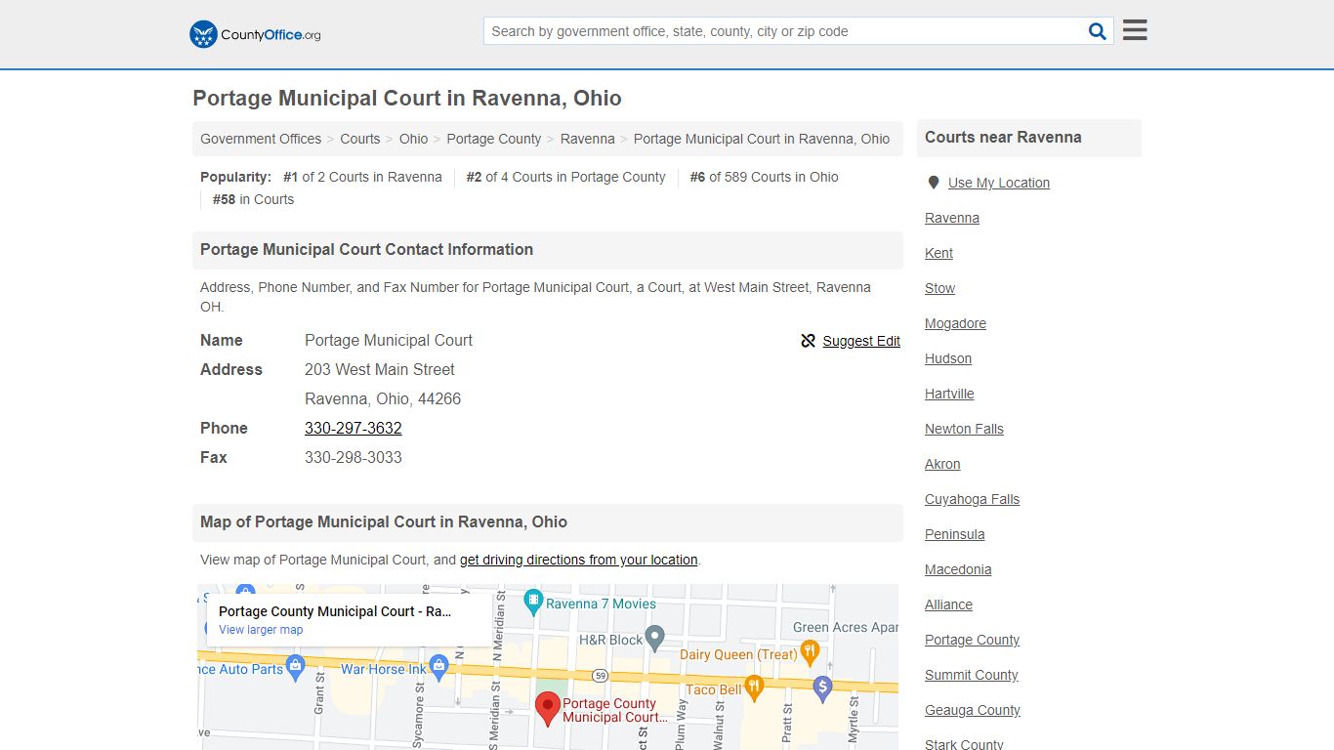This screenshot has width=1334, height=750.
Task: Click the War Horse Ink map marker
Action: tap(438, 668)
